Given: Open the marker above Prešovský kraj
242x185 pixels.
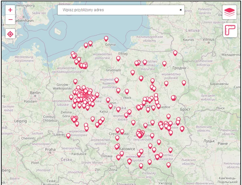Looking at the screenshot, I should (x=141, y=166).
